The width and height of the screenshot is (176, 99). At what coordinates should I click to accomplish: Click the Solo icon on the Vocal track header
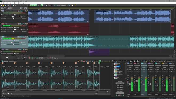pos(27,11)
